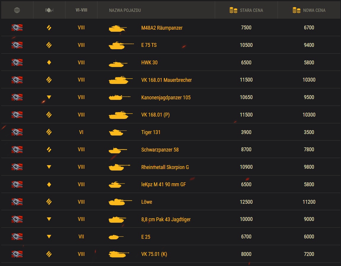Click the Tiger 131 tank silhouette
The image size is (341, 266).
coord(118,132)
